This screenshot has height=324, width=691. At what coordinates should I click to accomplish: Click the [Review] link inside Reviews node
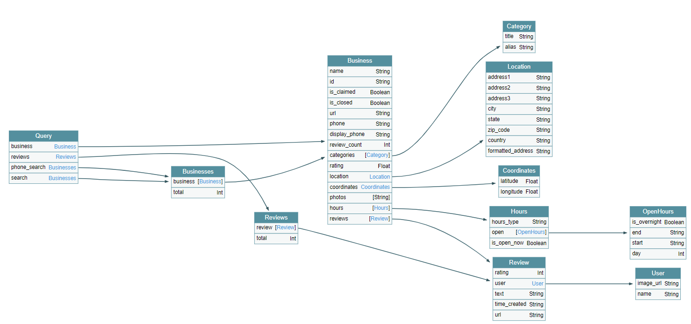coord(285,227)
